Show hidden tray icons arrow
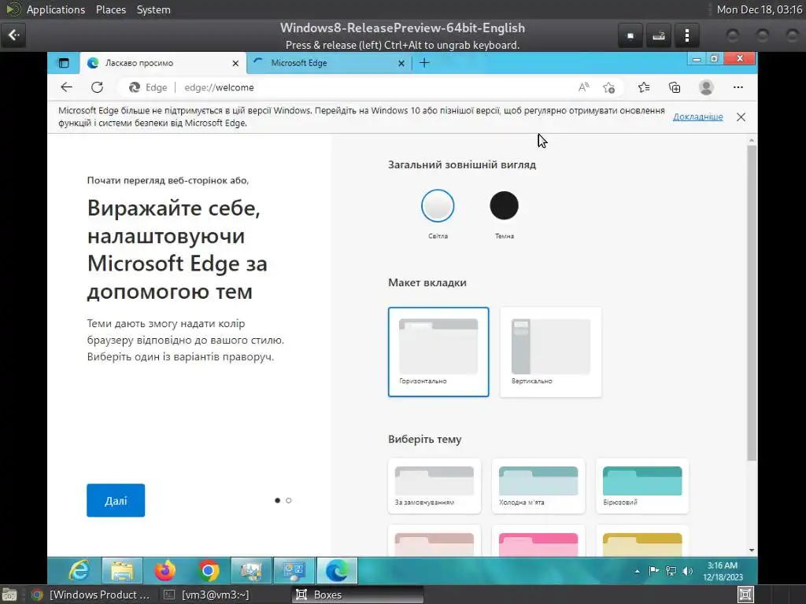 pos(637,571)
